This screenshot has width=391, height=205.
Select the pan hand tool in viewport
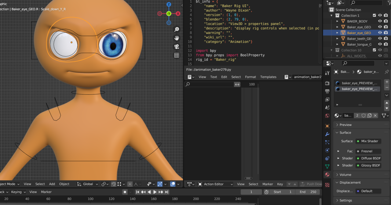(177, 38)
